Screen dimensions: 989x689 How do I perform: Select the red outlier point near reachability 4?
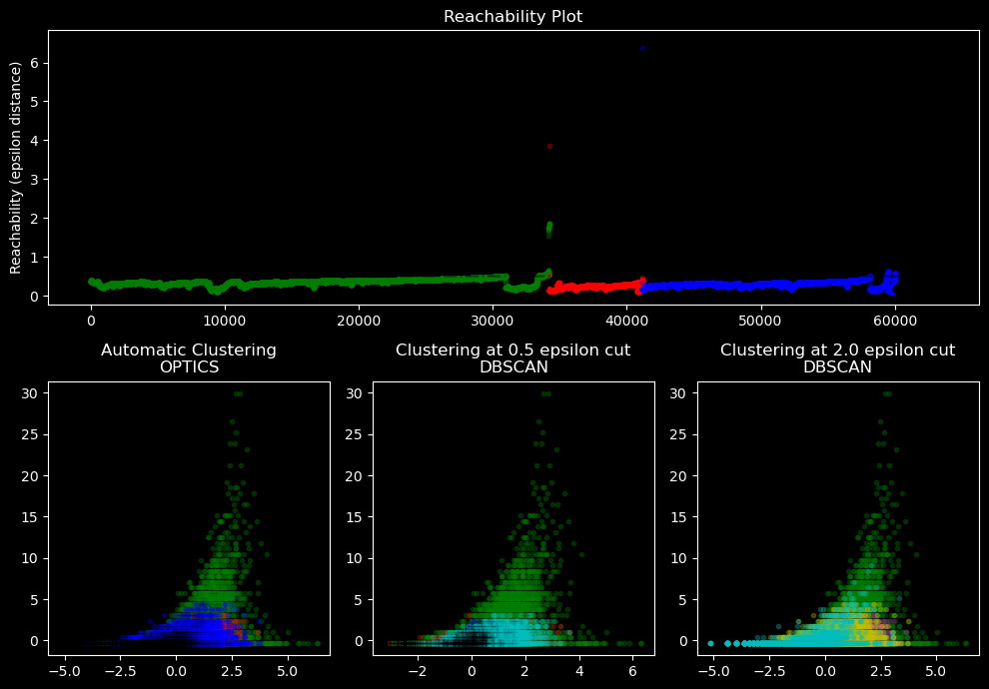pos(549,146)
